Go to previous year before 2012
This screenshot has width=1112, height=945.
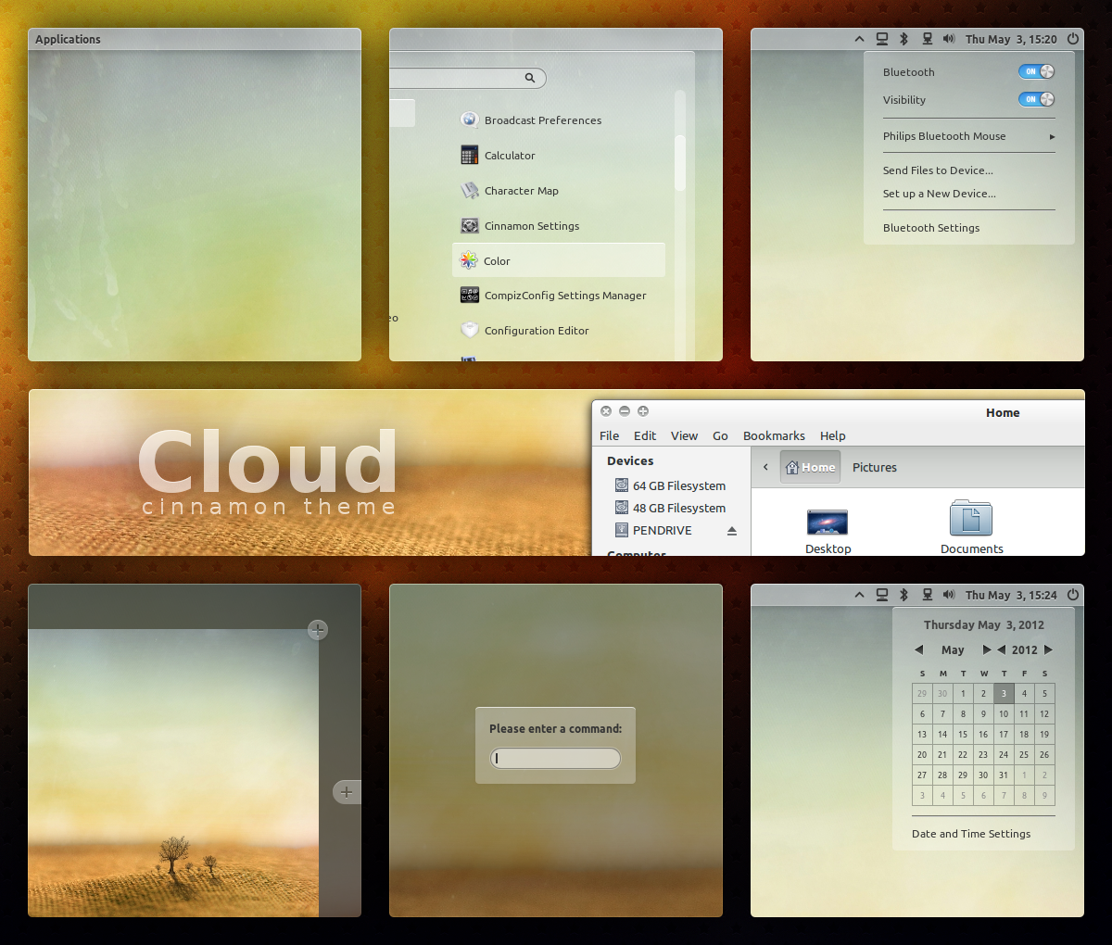point(1002,649)
